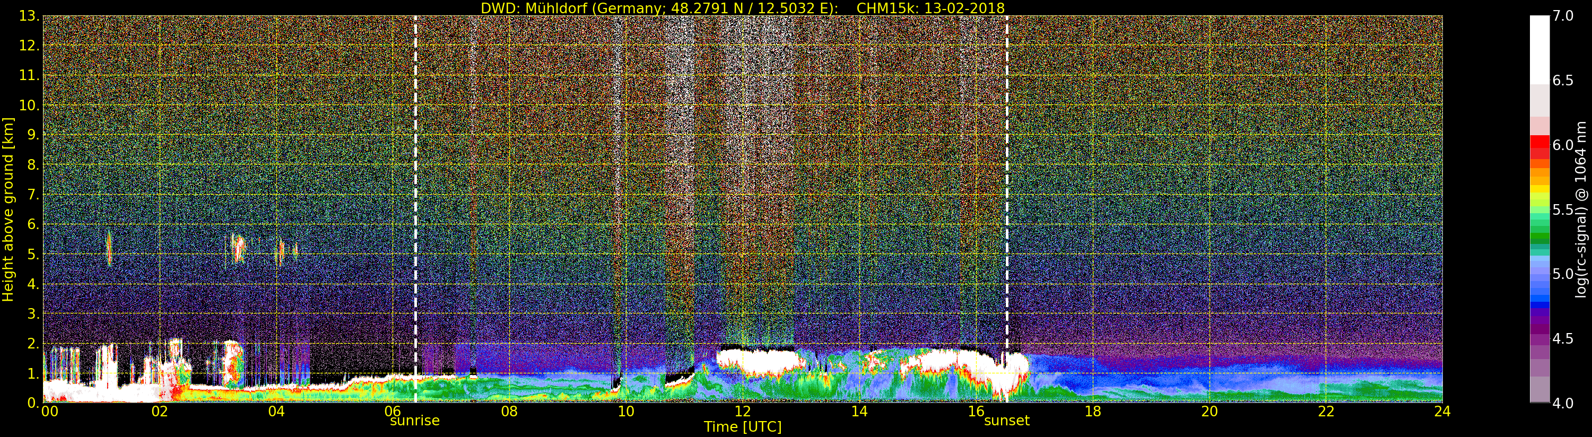Click the height axis tick '12.'

point(29,46)
